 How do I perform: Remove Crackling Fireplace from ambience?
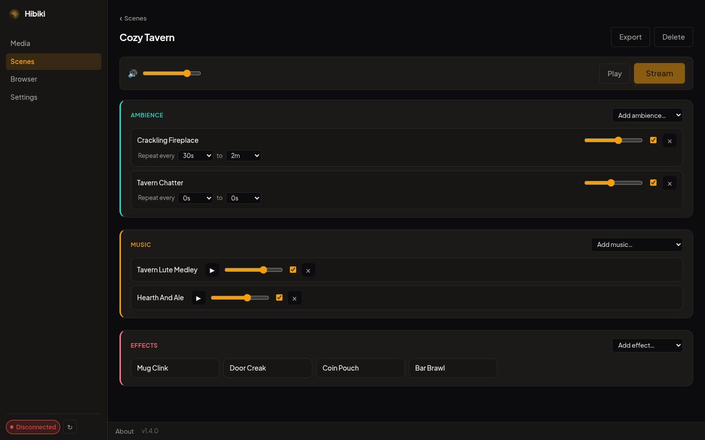[670, 141]
